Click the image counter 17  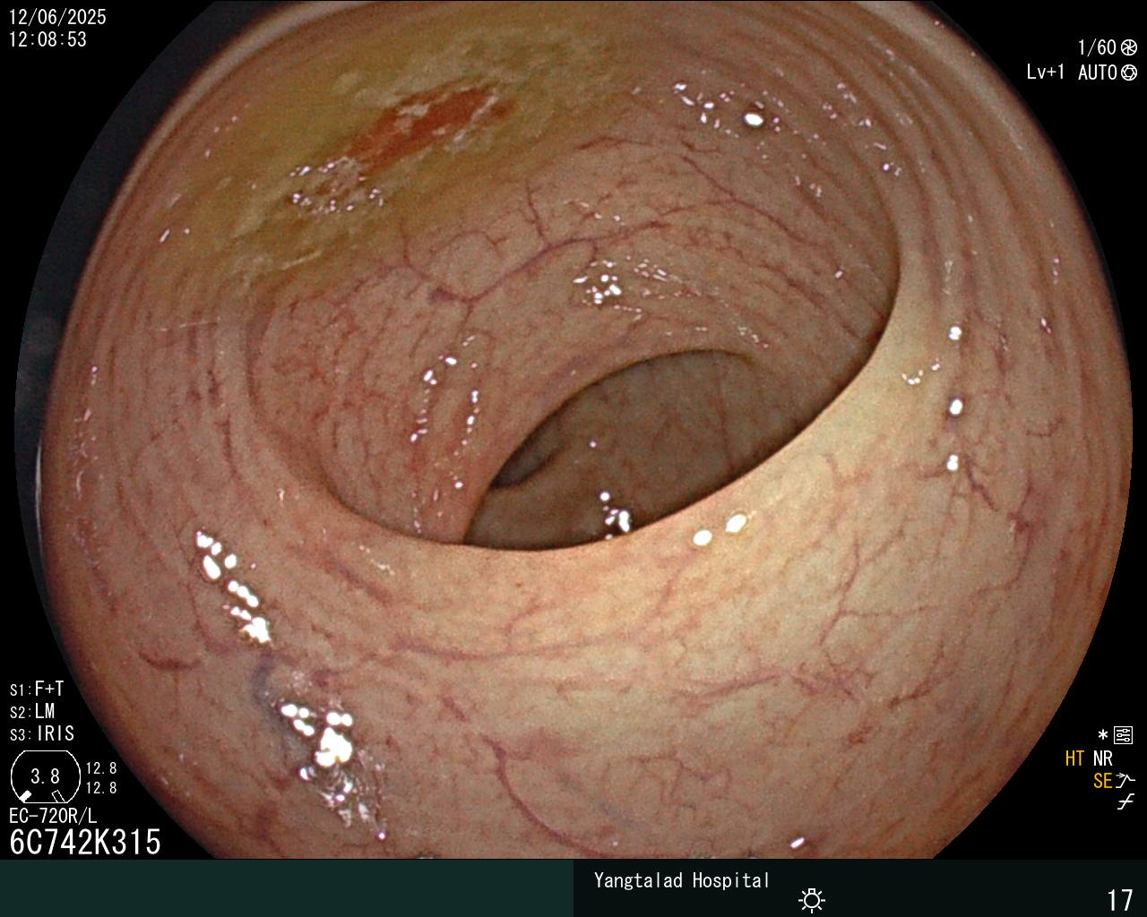click(x=1120, y=899)
